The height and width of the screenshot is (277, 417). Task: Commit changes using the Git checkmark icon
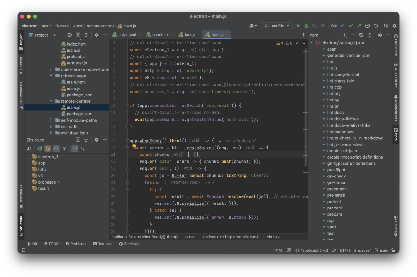351,26
